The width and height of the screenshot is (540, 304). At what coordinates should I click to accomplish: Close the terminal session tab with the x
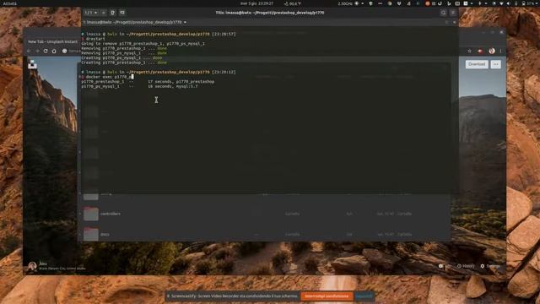(x=454, y=22)
